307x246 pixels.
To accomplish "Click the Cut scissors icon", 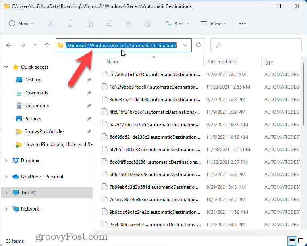I will [51, 23].
